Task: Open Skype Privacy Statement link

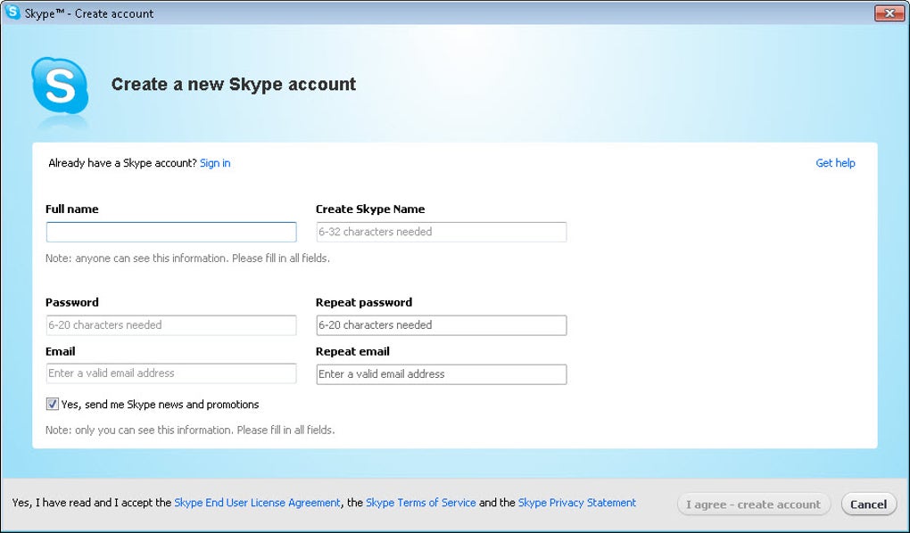Action: point(577,503)
